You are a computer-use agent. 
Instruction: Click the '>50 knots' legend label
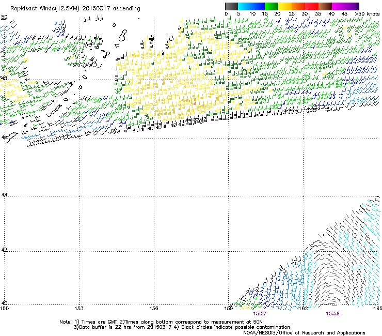[368, 14]
